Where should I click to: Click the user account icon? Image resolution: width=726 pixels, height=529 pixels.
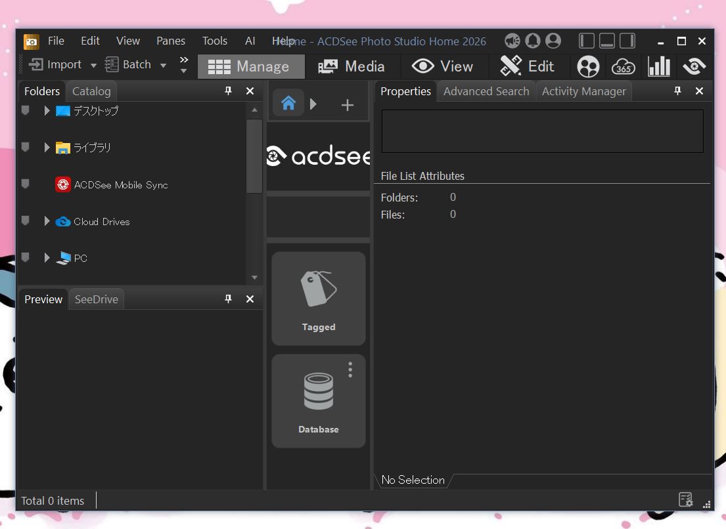pos(553,41)
